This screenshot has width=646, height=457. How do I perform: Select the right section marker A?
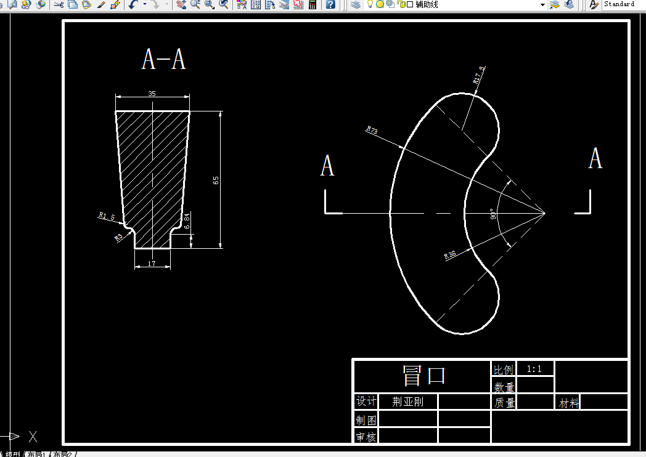pyautogui.click(x=595, y=158)
